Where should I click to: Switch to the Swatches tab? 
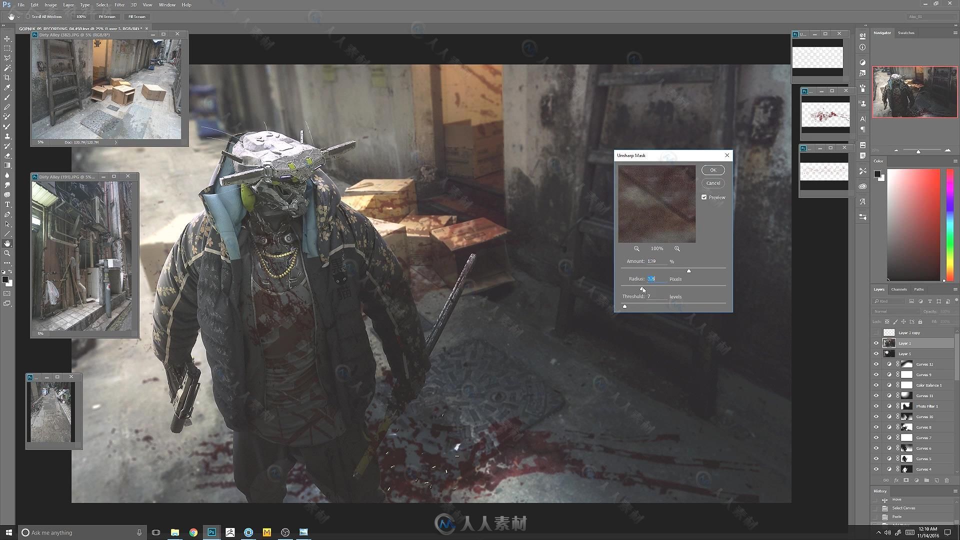click(x=906, y=33)
